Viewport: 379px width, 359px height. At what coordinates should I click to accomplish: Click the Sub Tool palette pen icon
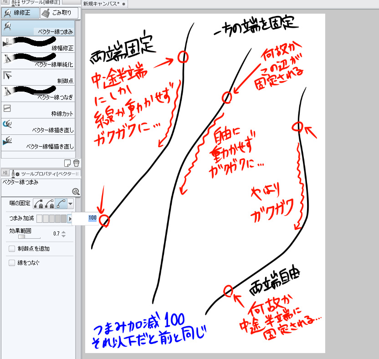tap(15, 3)
